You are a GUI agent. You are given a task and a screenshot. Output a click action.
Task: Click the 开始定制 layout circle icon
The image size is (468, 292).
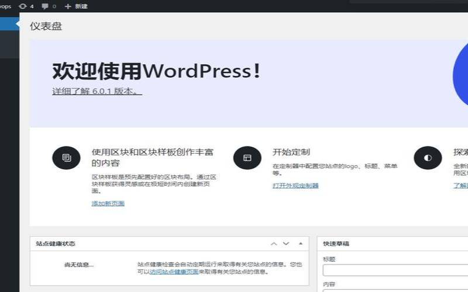click(x=247, y=158)
